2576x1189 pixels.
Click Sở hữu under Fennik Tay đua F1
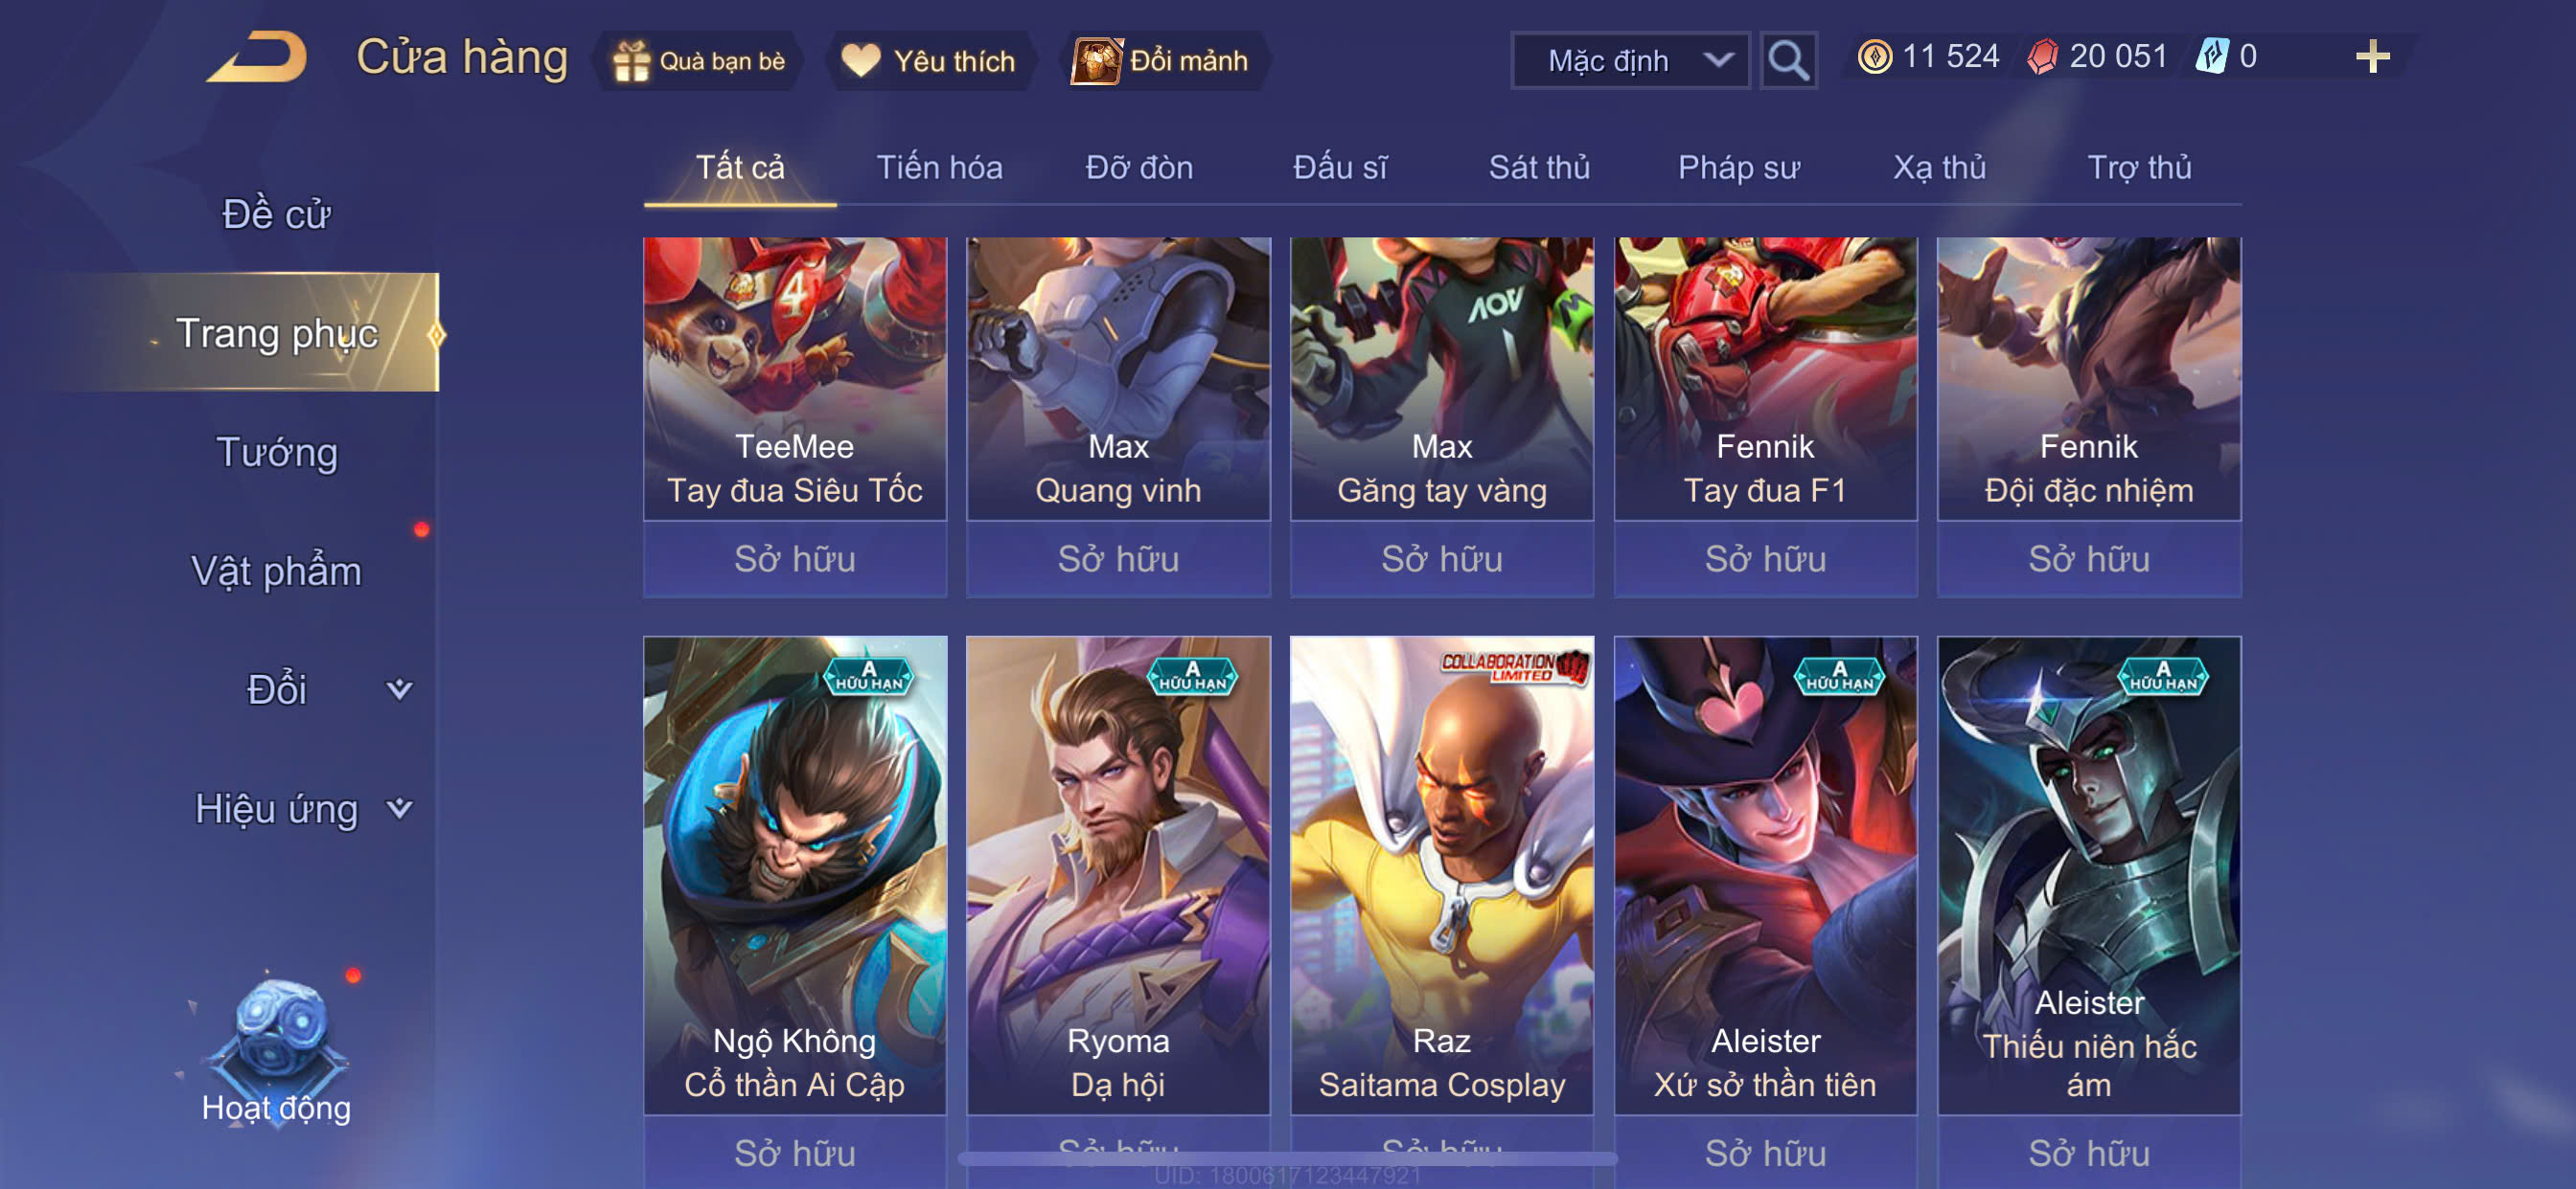(1765, 558)
